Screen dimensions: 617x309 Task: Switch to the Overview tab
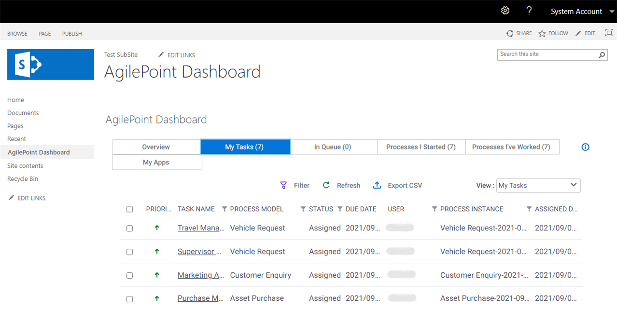(x=156, y=147)
